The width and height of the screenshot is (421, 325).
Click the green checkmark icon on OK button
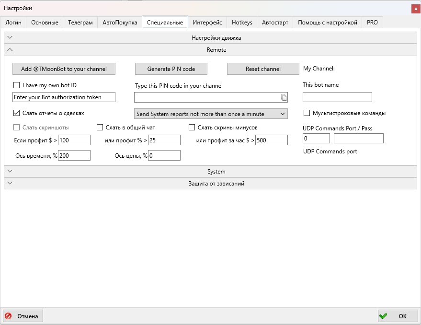(x=383, y=316)
